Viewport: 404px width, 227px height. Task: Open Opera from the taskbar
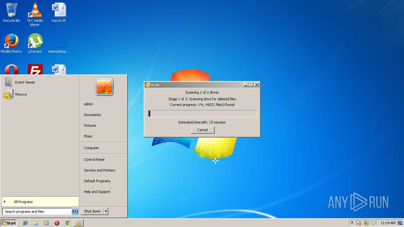(57, 223)
